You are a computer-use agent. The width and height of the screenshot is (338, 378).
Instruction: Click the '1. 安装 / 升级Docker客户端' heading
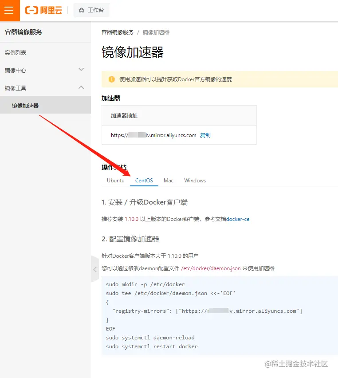[145, 202]
